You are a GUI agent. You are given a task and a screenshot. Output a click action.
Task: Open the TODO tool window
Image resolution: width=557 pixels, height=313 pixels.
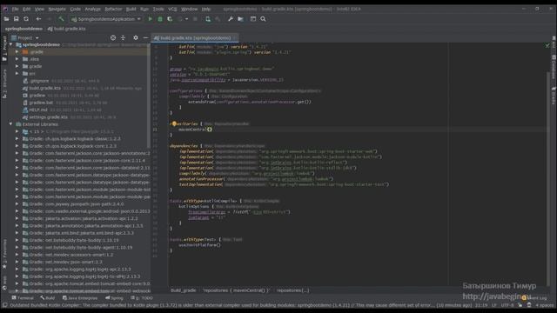pos(142,297)
